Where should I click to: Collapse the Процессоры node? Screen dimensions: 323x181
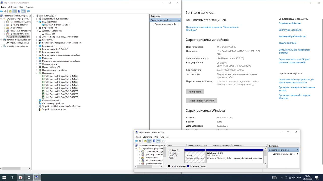(x=37, y=73)
